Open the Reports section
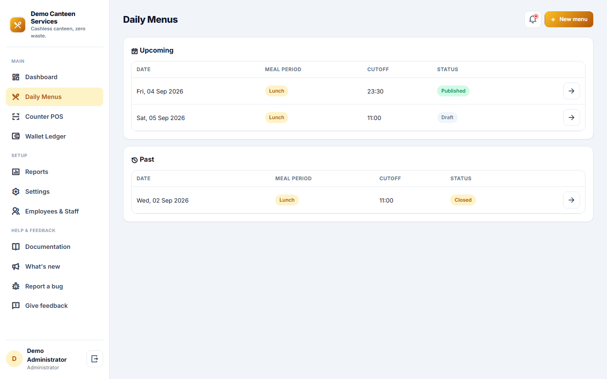 (54, 172)
